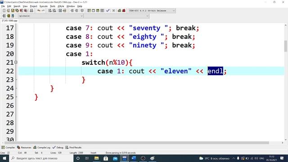288x162 pixels.
Task: Click the Find icon in toolbar
Action: pyautogui.click(x=50, y=11)
